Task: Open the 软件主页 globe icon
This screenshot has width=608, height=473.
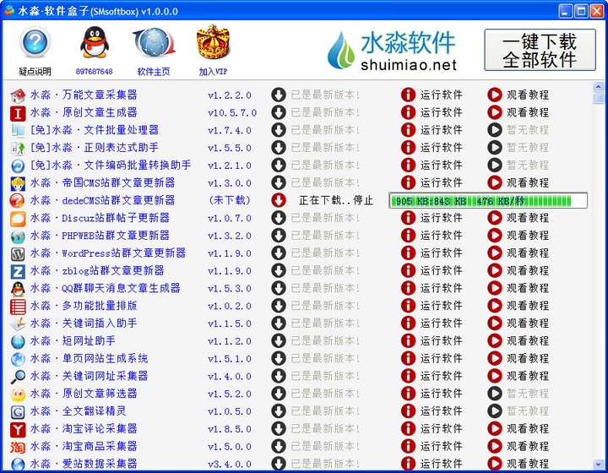Action: [x=154, y=42]
